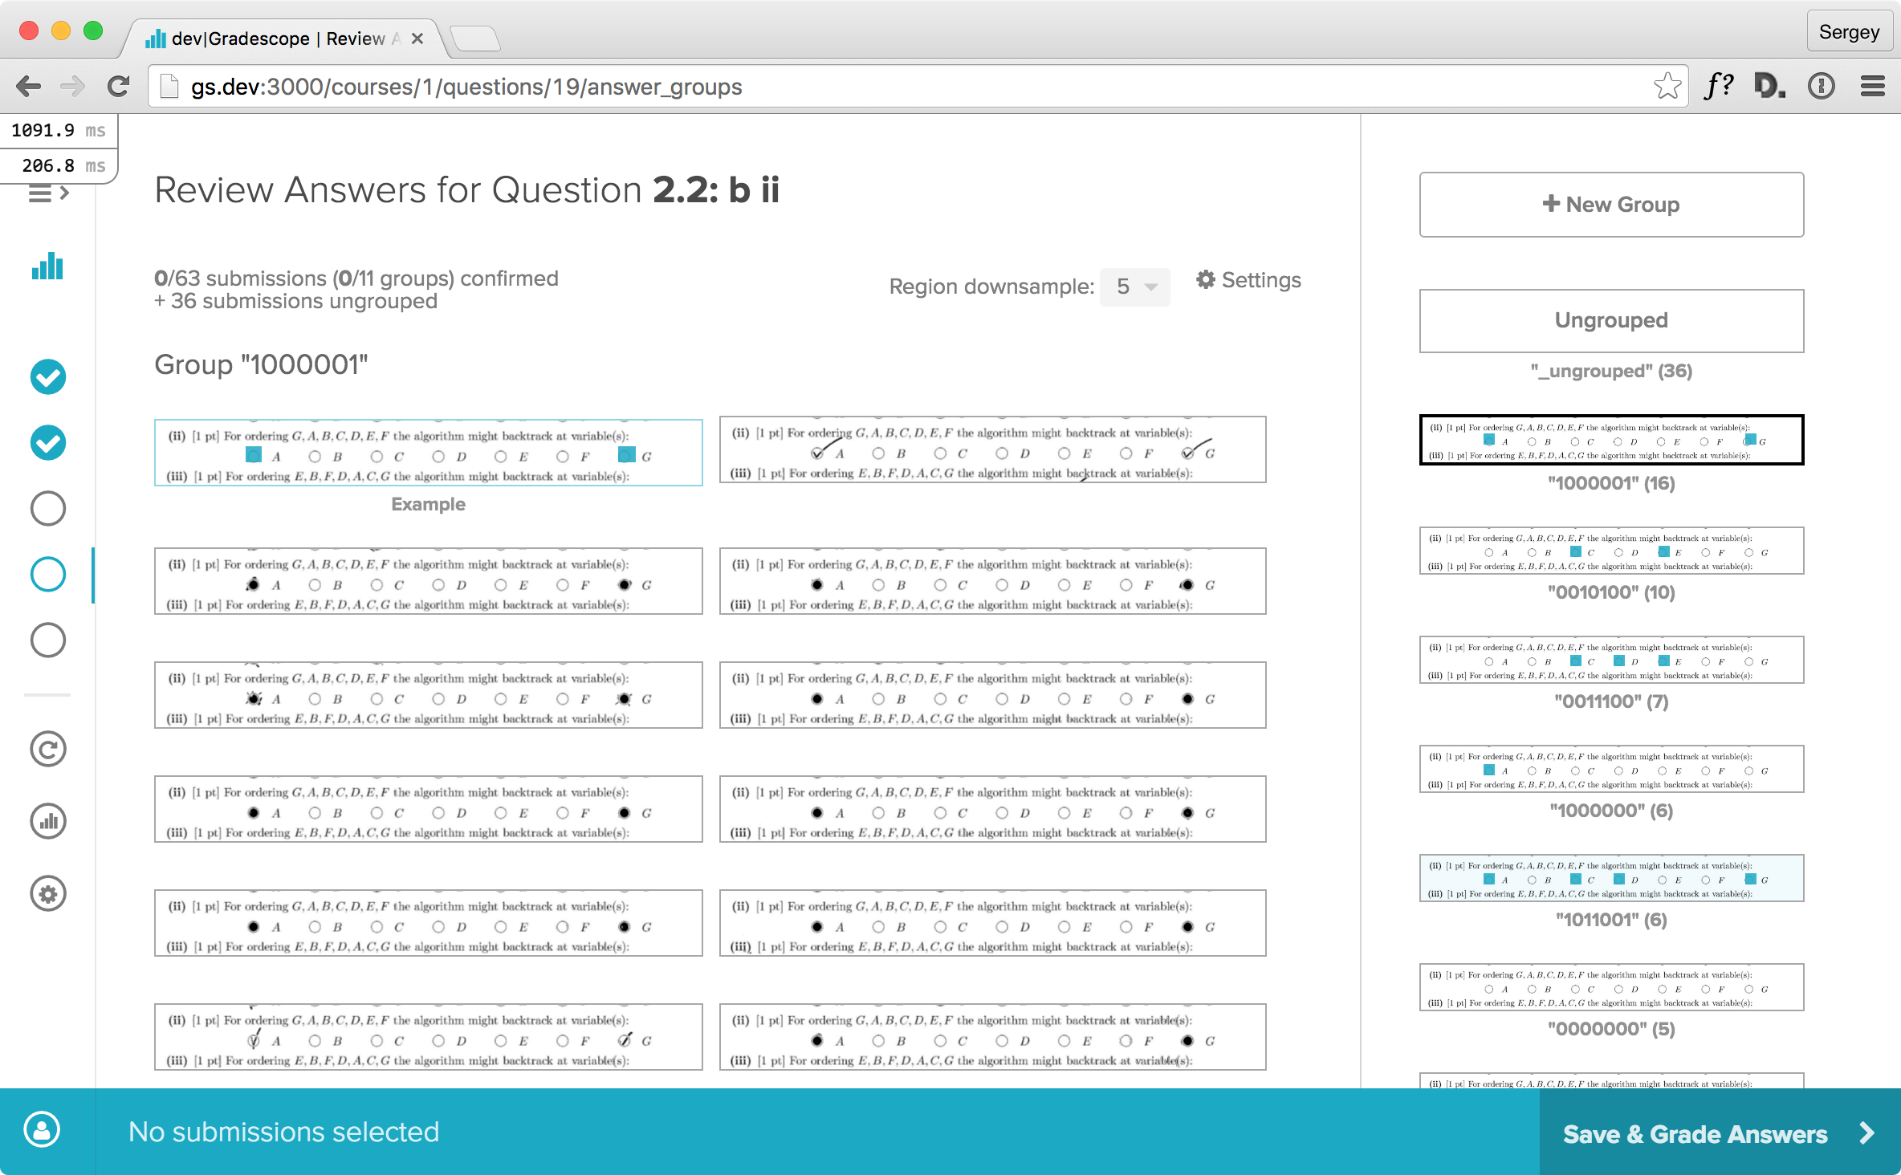Click the Sergey profile button
Viewport: 1901px width, 1175px height.
(x=1849, y=32)
